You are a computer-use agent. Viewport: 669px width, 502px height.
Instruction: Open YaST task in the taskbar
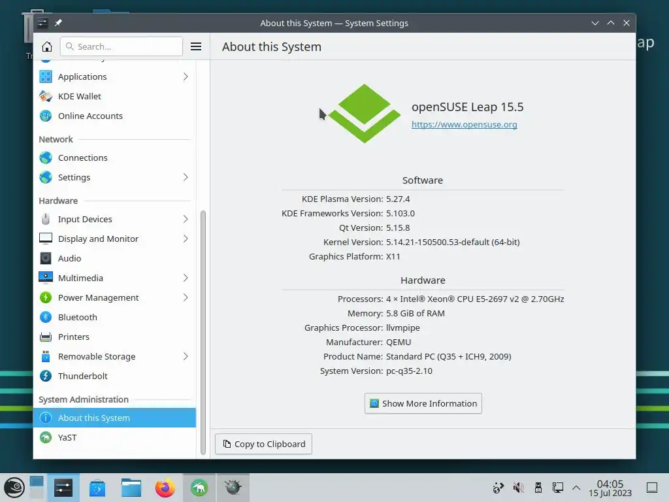click(x=199, y=488)
